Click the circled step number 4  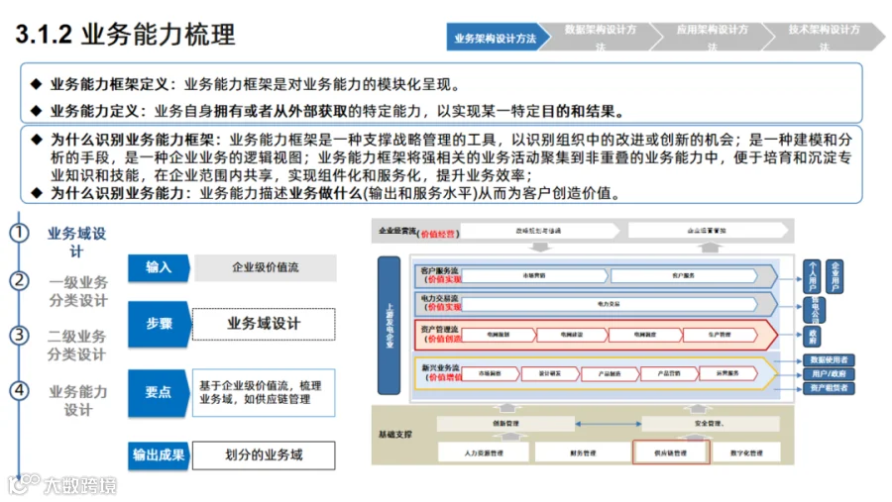point(20,390)
